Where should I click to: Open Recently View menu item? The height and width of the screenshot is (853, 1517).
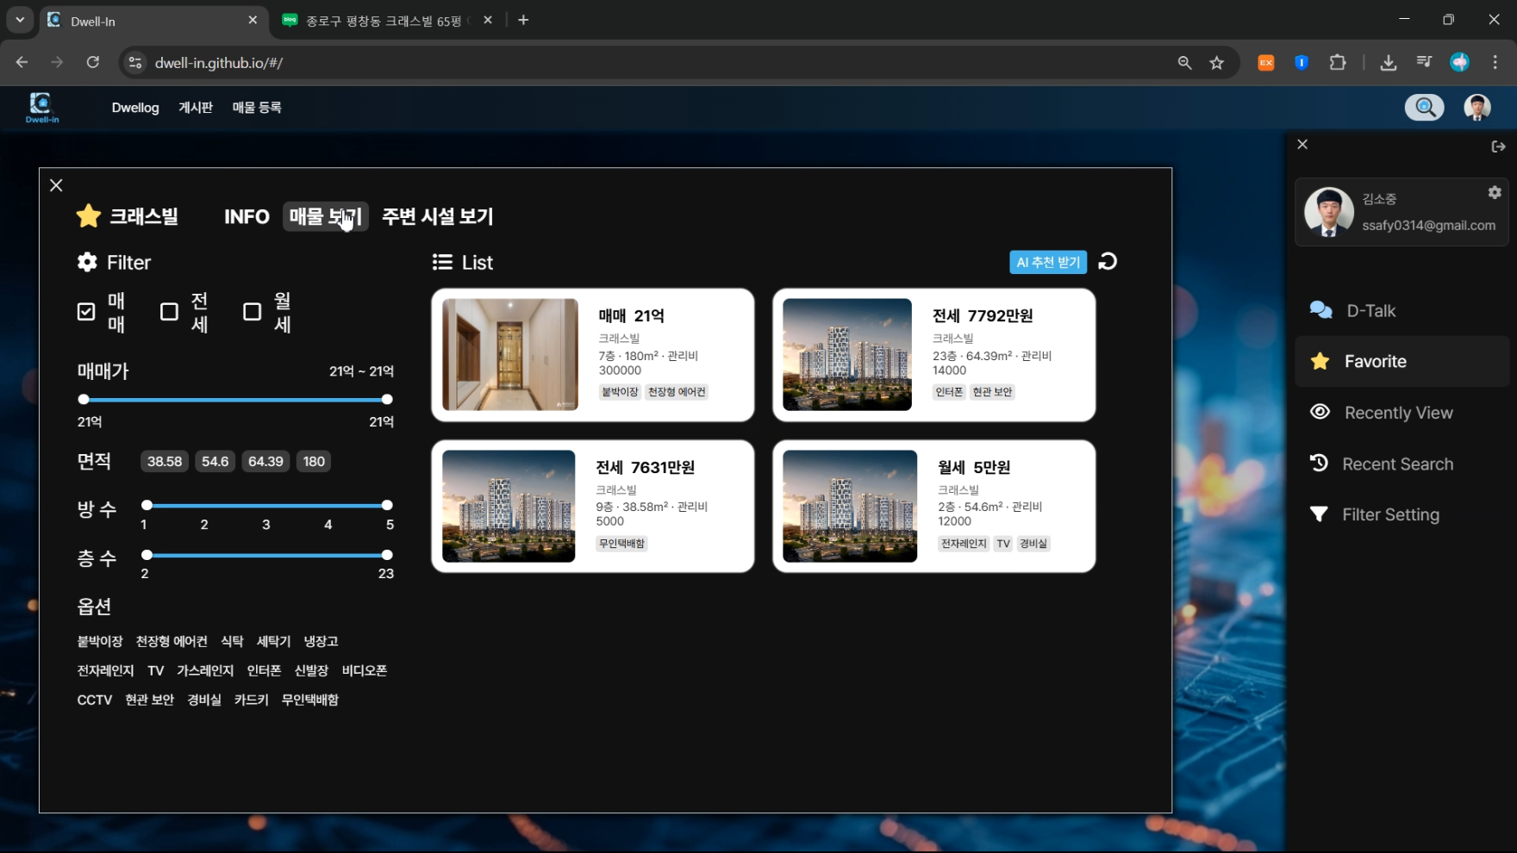(1402, 413)
